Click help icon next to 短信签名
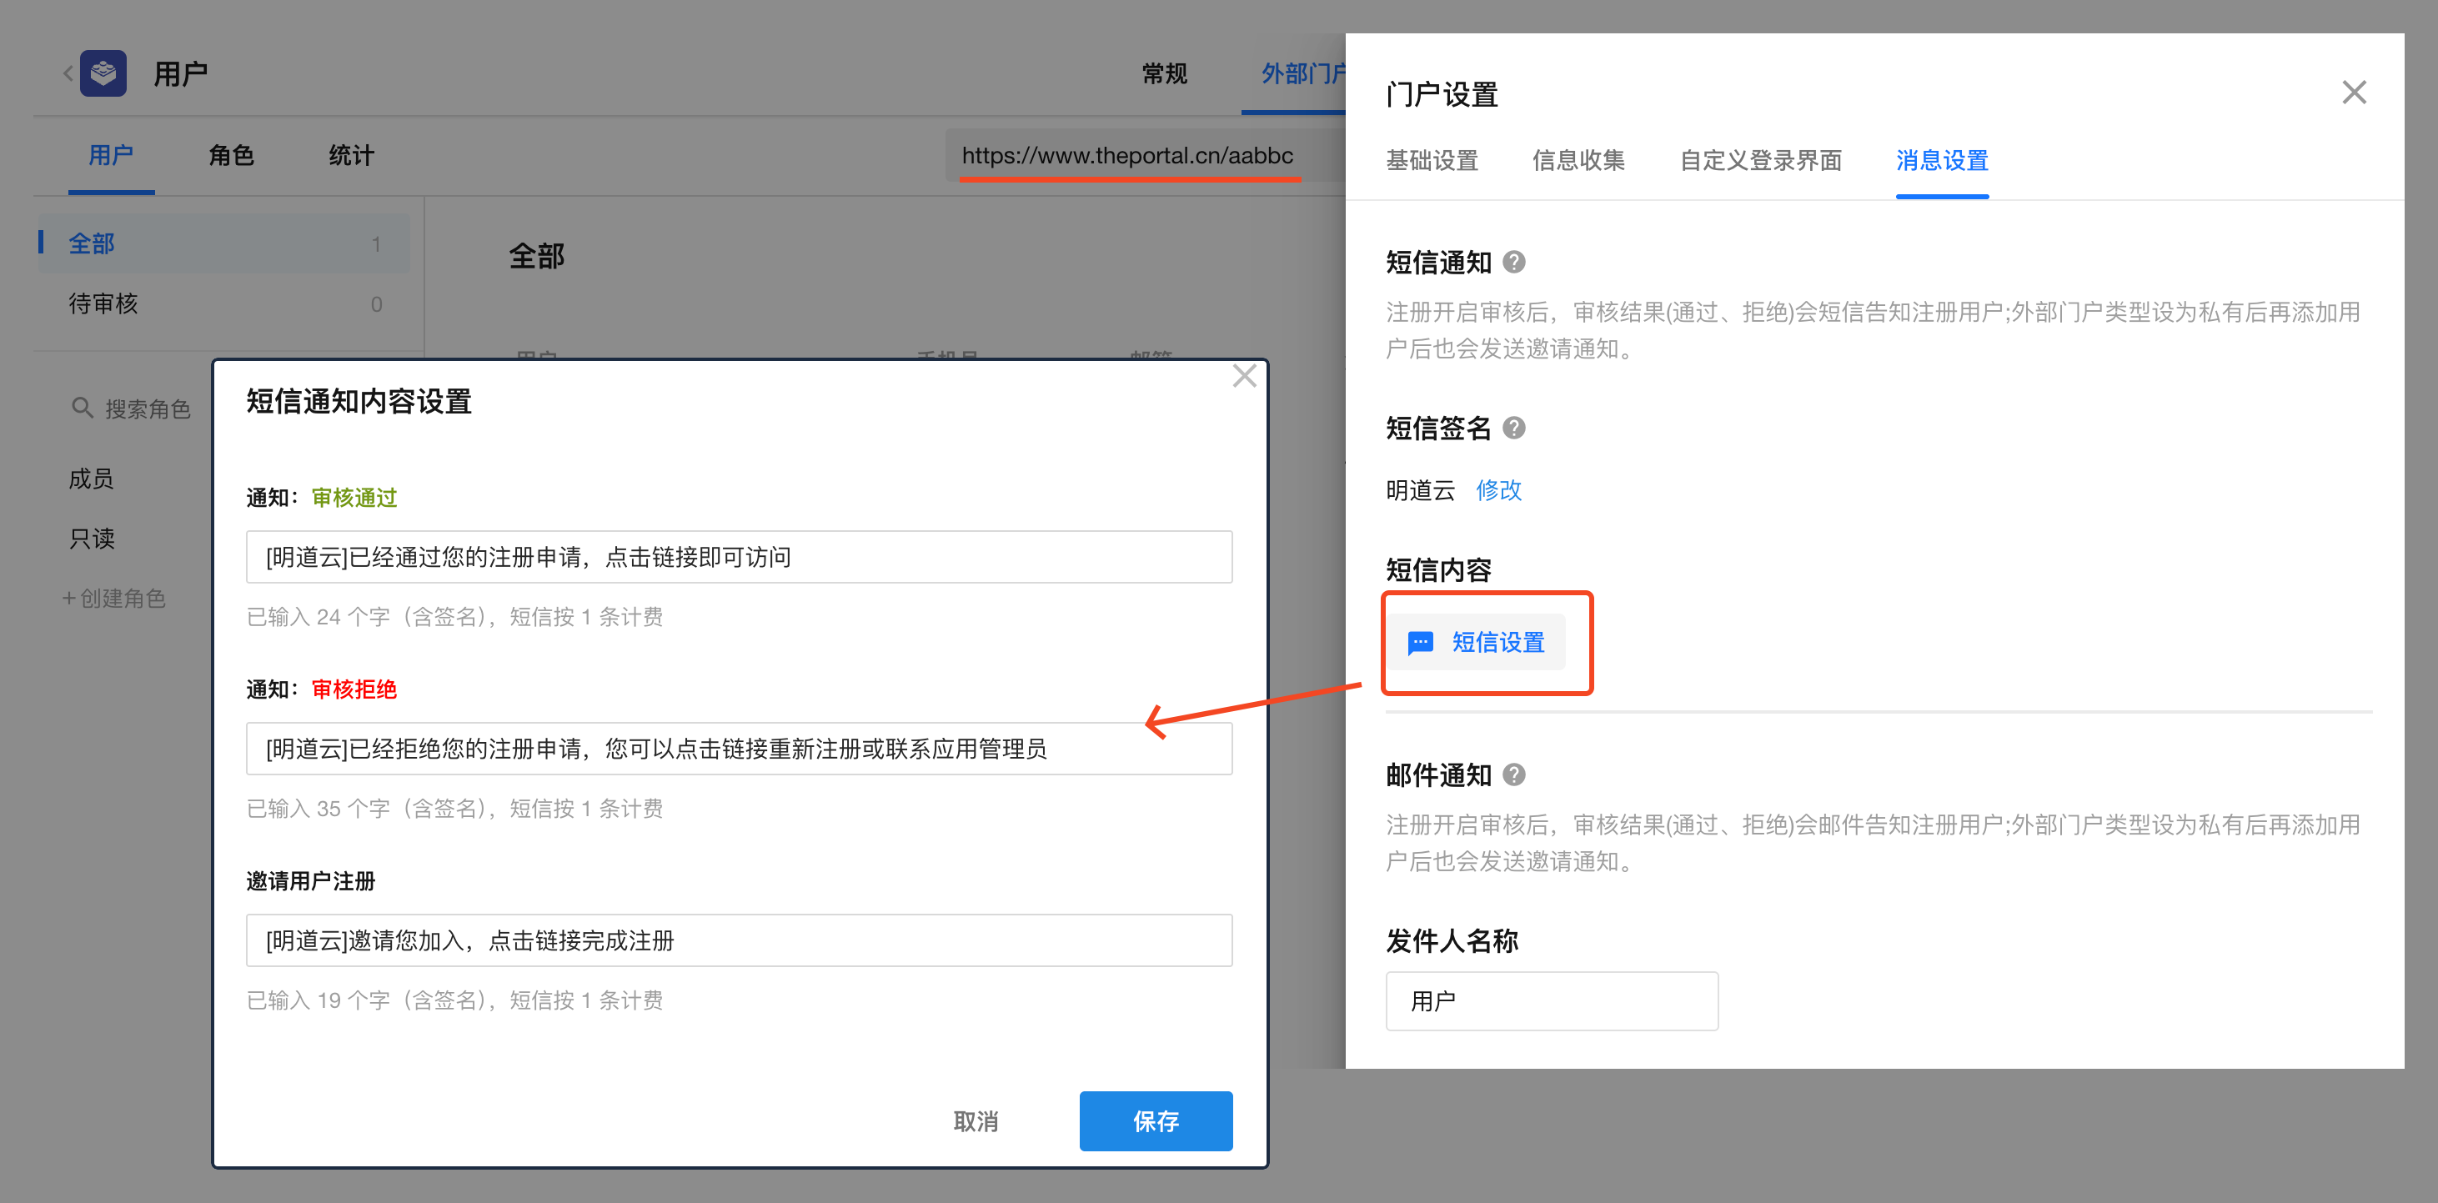 [1514, 428]
